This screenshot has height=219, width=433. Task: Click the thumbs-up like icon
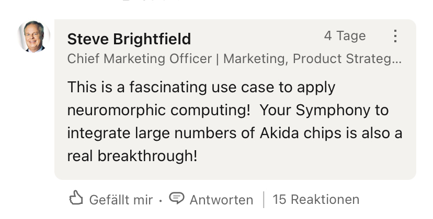(x=76, y=199)
